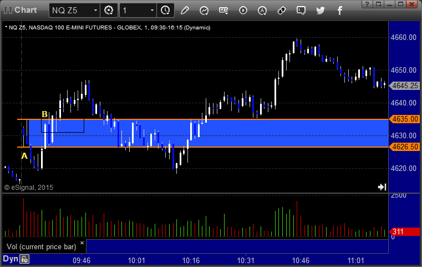Click the help question mark button

coord(367,4)
